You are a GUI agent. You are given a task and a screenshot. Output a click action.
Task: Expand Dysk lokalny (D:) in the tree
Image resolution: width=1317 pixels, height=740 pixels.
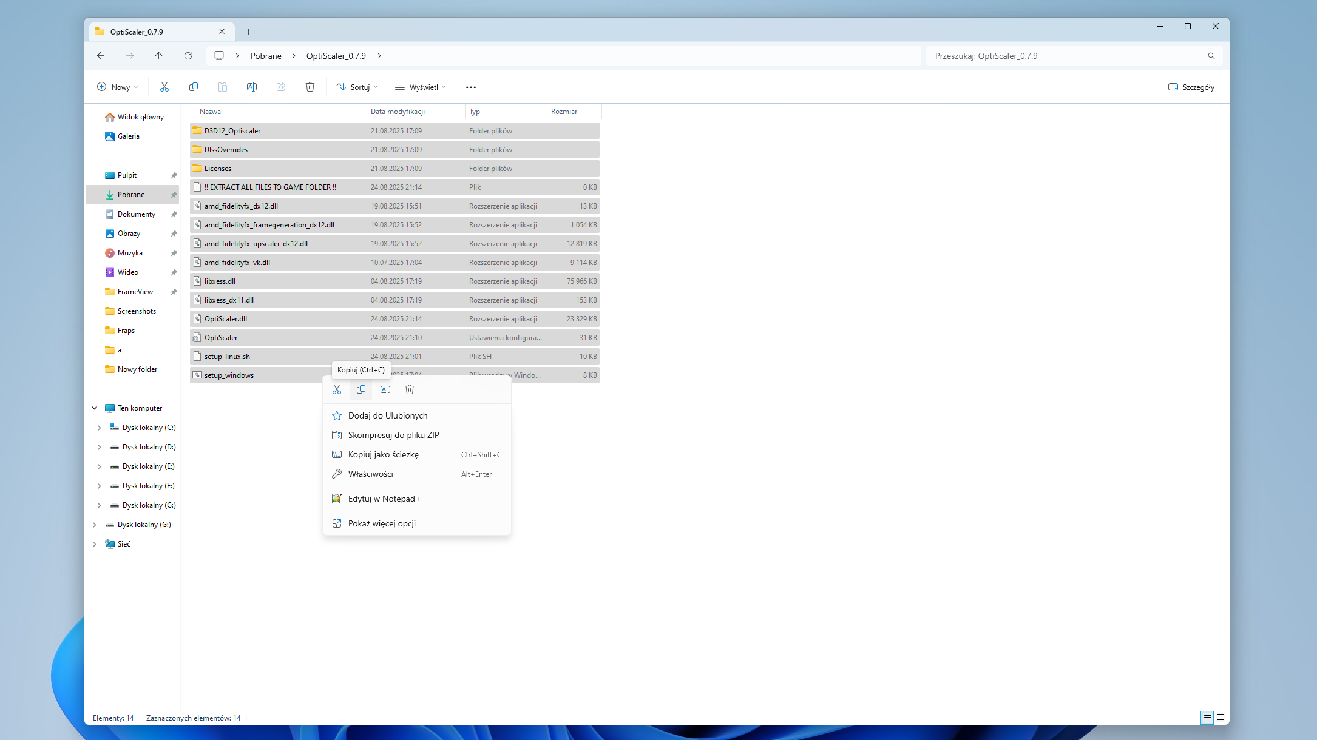coord(99,447)
